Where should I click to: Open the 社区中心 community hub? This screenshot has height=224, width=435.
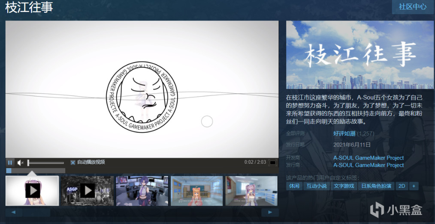413,7
